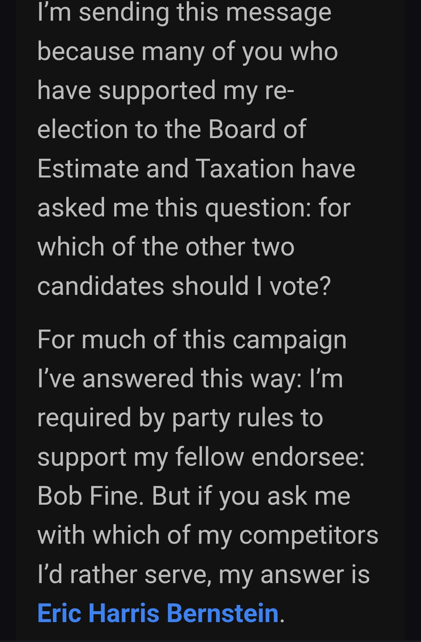
Task: Click the word "required"
Action: [x=84, y=418]
